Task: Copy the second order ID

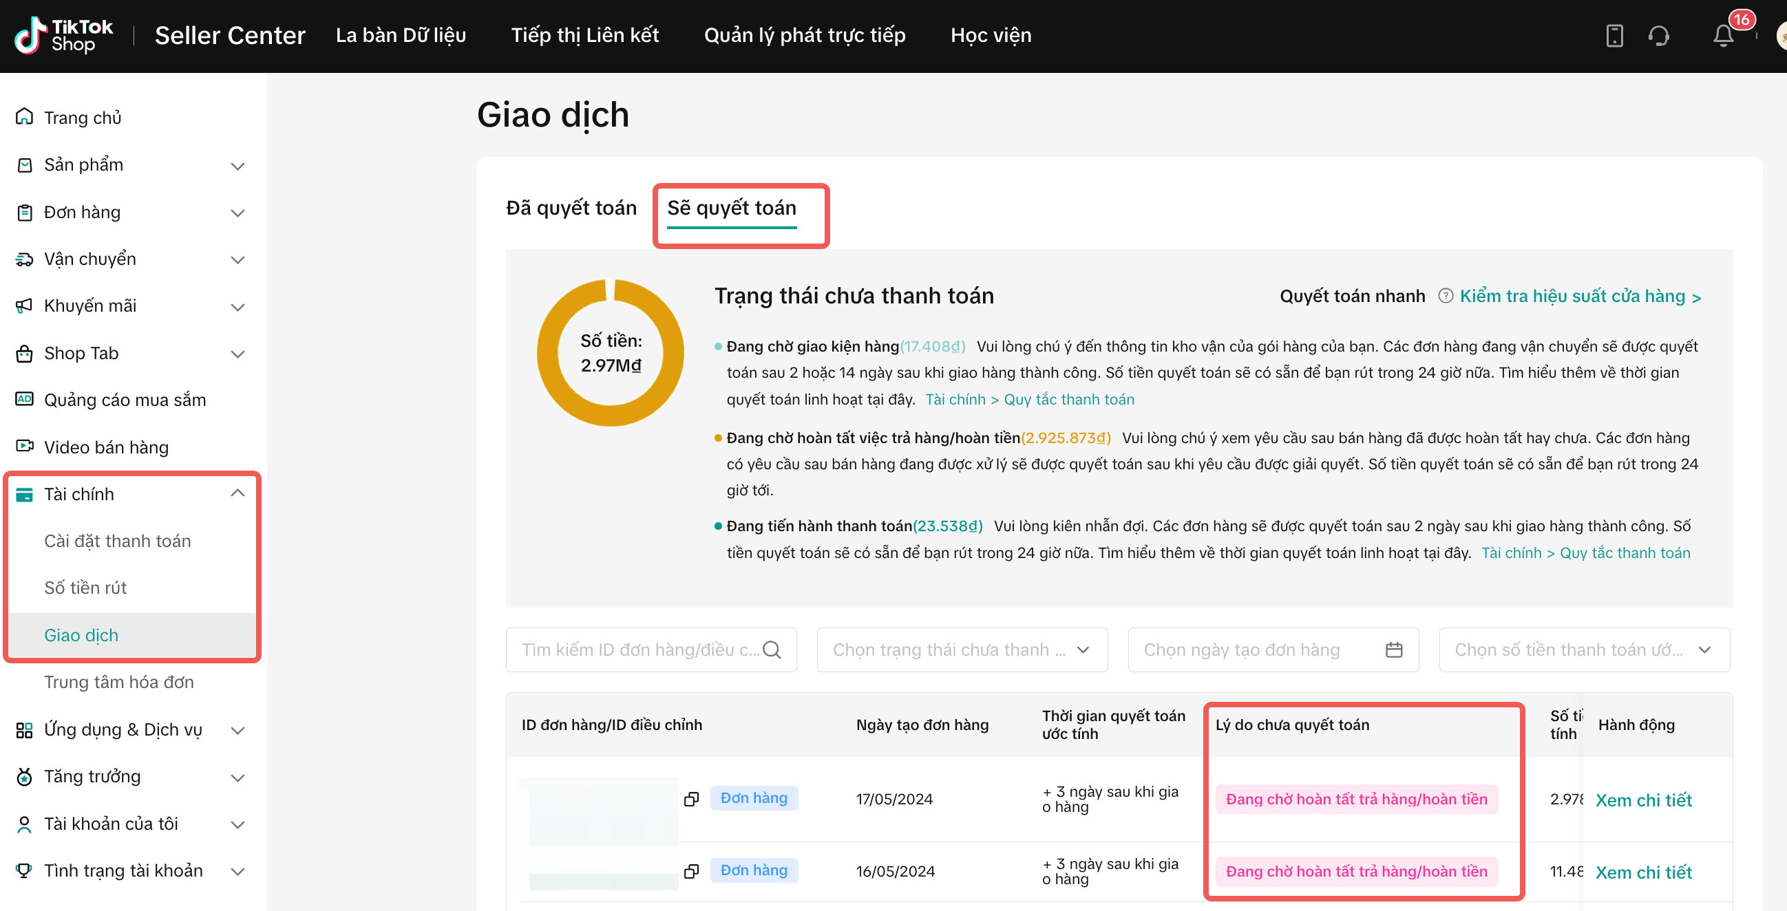Action: pos(691,872)
